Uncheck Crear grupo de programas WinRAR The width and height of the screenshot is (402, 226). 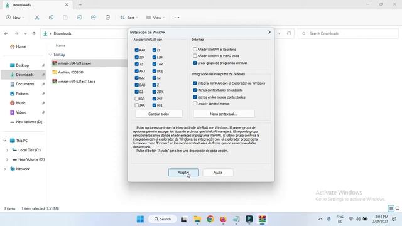point(195,63)
